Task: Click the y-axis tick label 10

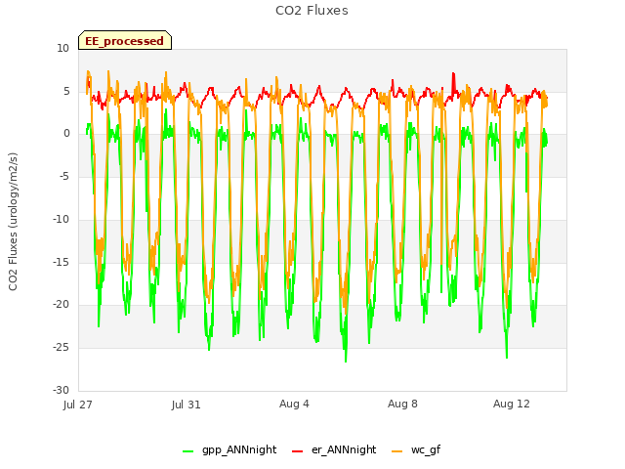Action: tap(62, 49)
